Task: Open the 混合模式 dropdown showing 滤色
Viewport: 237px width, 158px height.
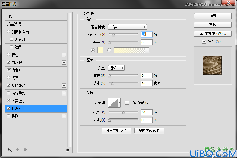Action: (x=127, y=27)
